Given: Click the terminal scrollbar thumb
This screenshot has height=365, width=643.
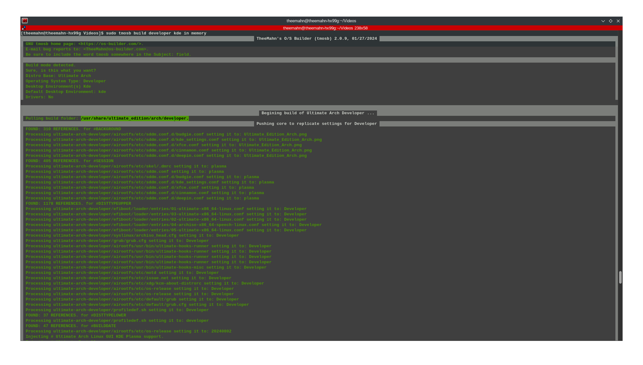Looking at the screenshot, I should tap(620, 277).
